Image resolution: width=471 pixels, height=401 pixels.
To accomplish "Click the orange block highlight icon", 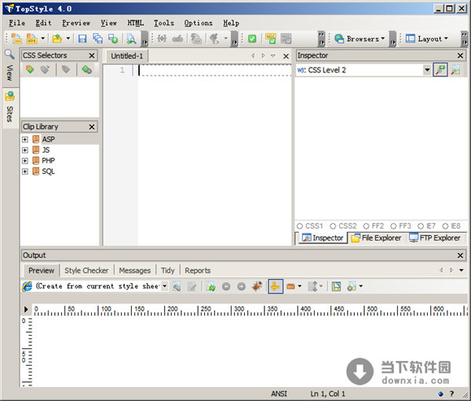I will click(x=290, y=286).
